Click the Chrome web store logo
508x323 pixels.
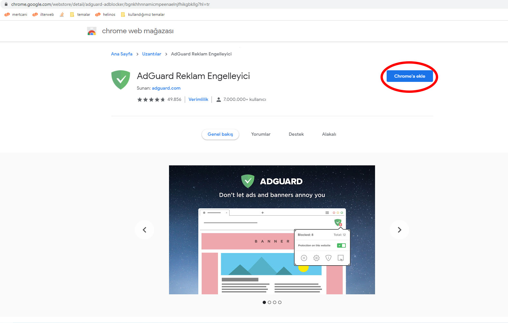click(92, 31)
